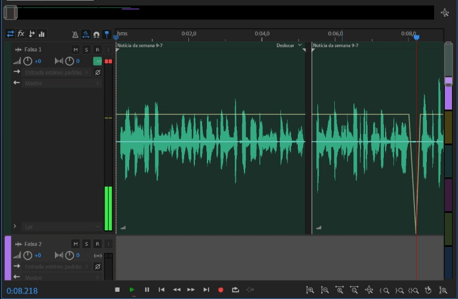
Task: Arm Faixa 1 for recording
Action: pos(97,50)
